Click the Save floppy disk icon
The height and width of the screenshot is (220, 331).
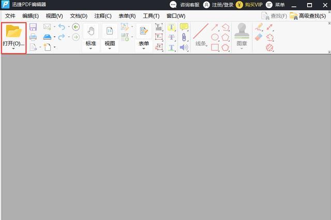click(x=33, y=27)
